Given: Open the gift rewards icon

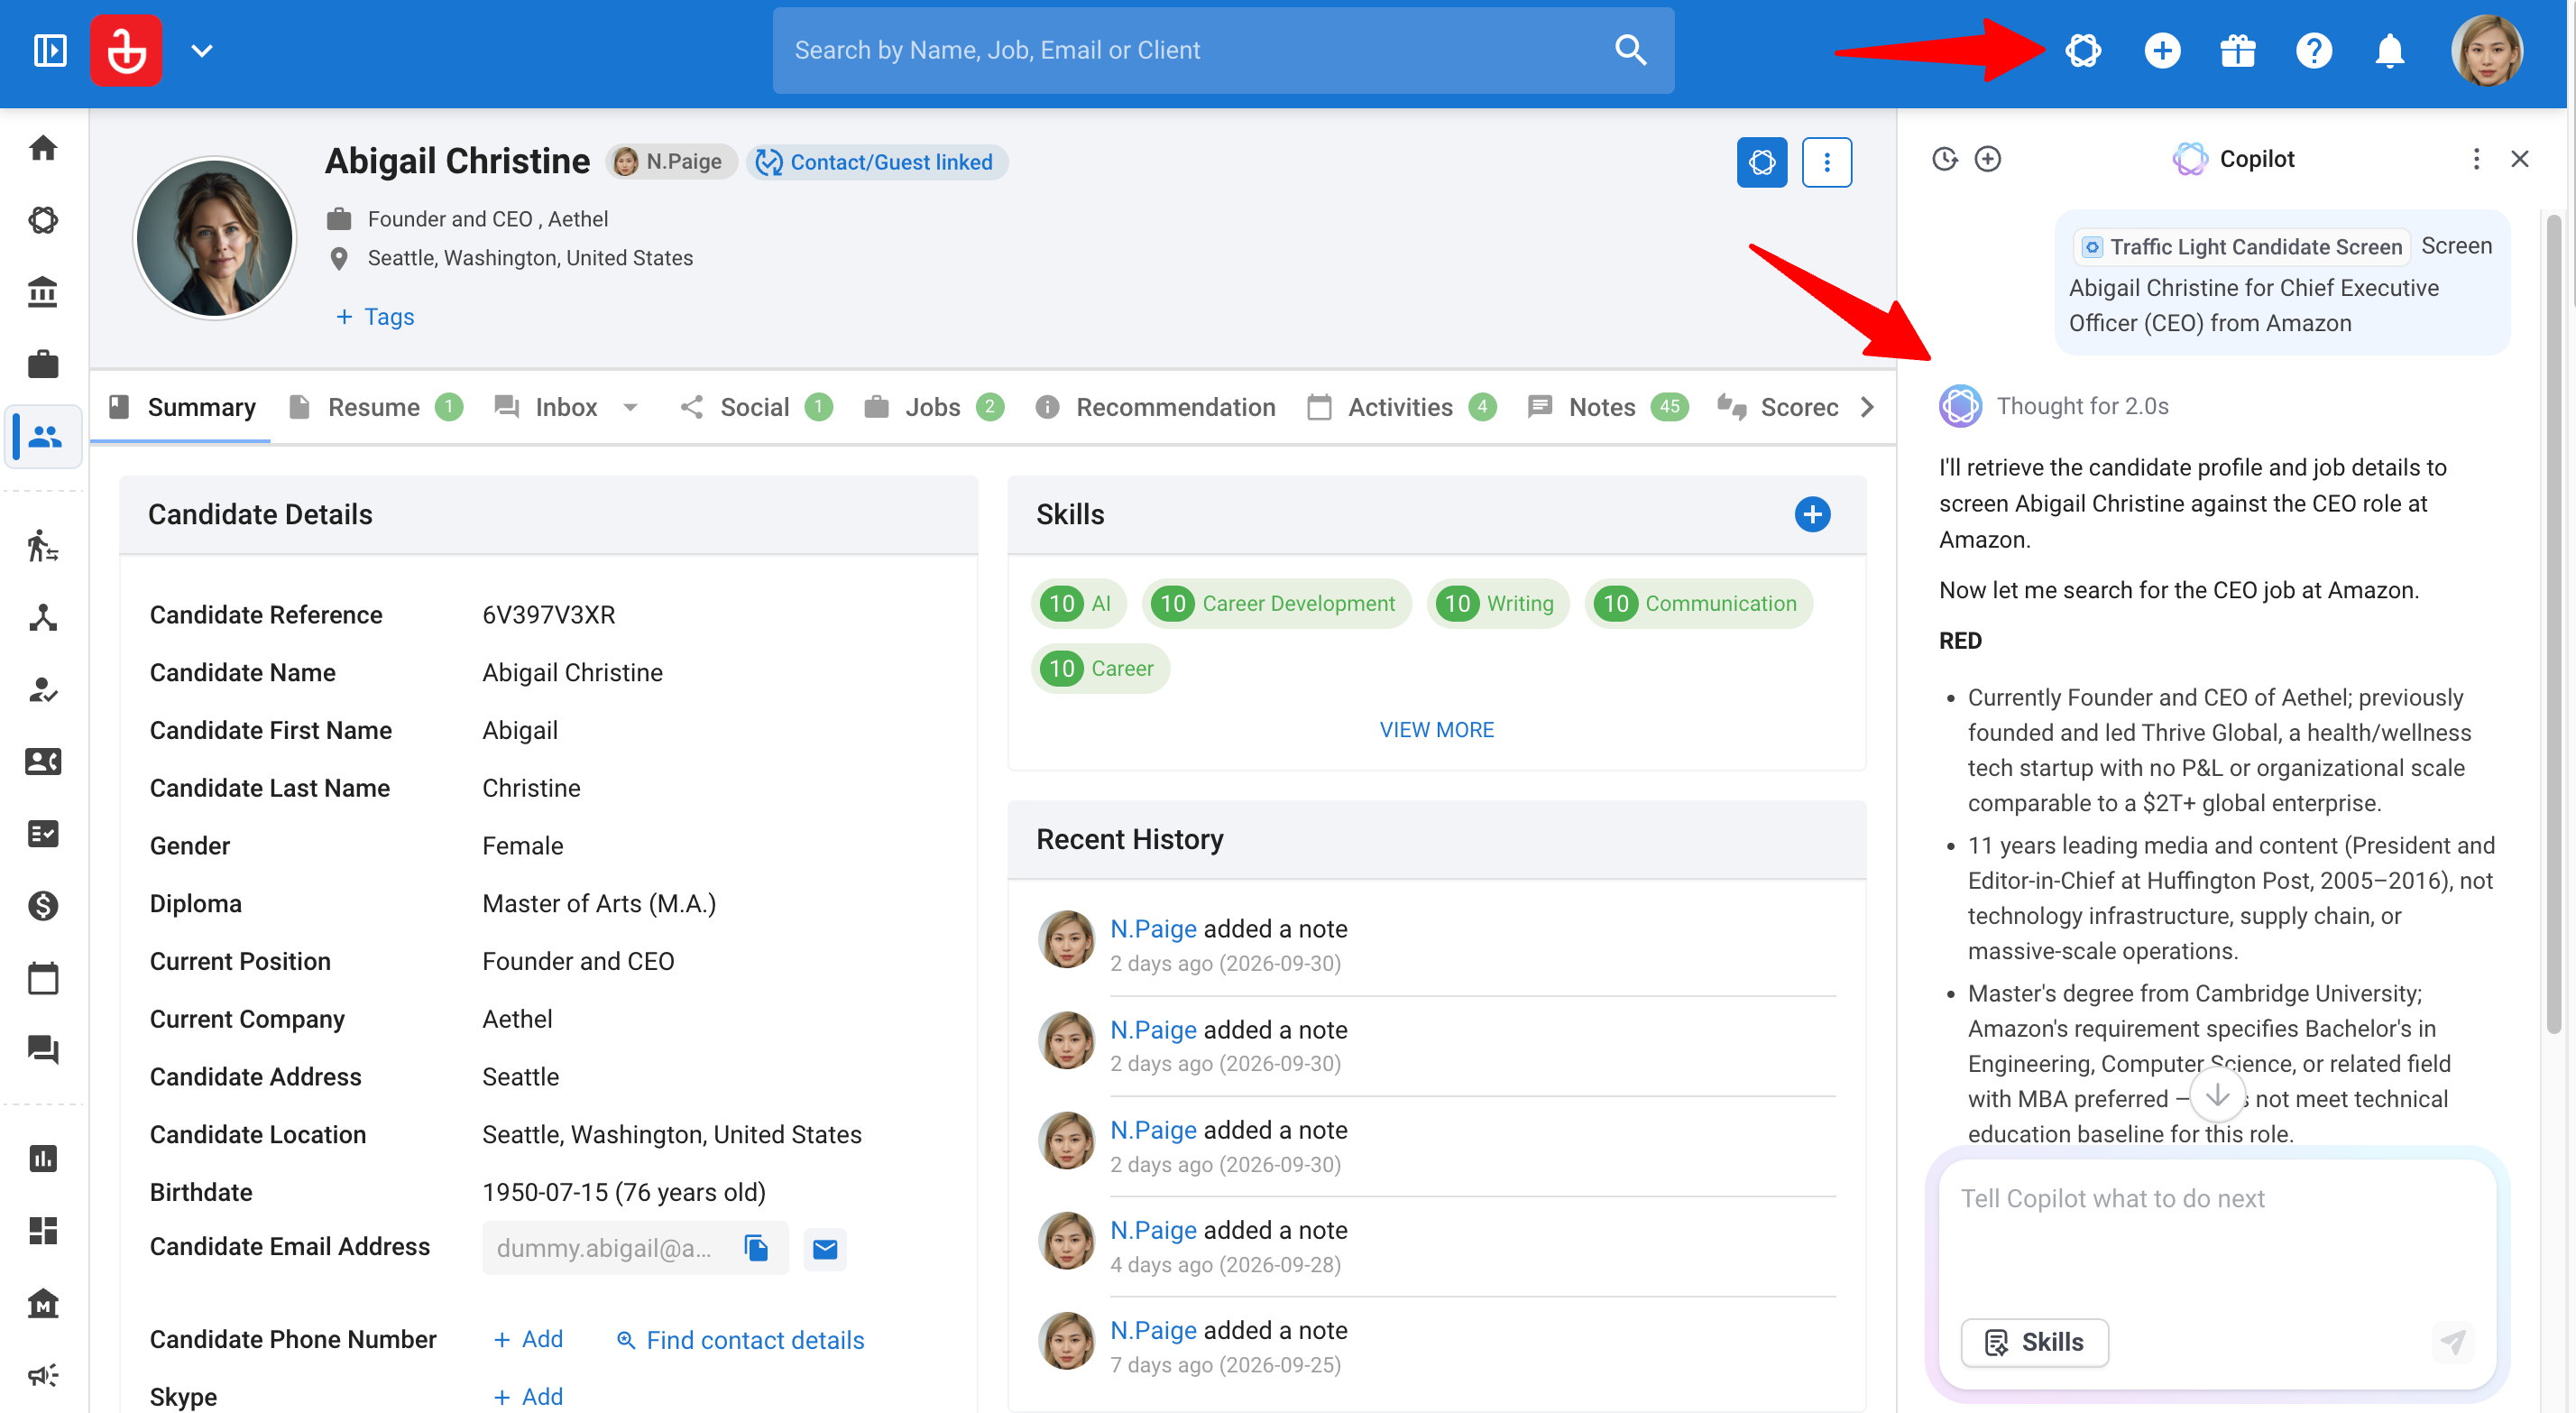Looking at the screenshot, I should pos(2238,50).
